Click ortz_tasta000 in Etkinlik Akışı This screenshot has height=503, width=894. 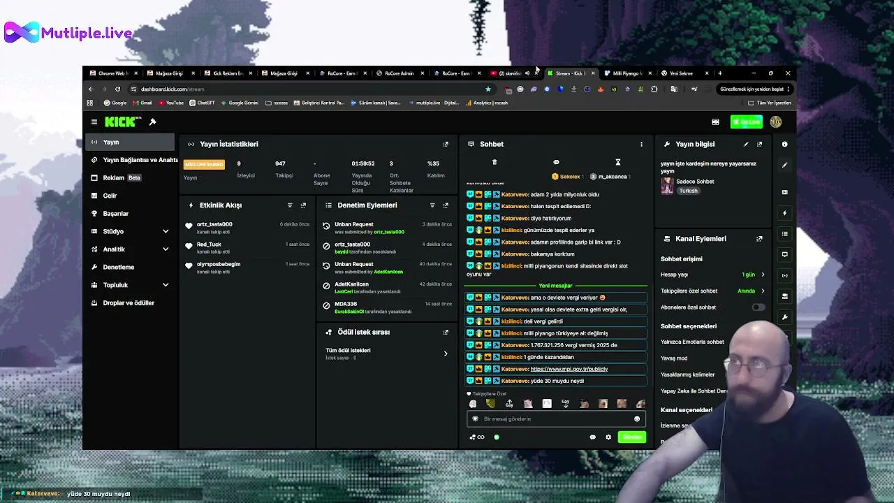tap(214, 224)
